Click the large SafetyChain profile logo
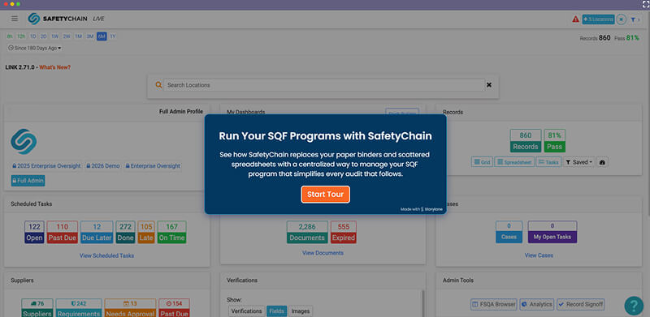Screen dimensions: 650x317 coord(24,142)
